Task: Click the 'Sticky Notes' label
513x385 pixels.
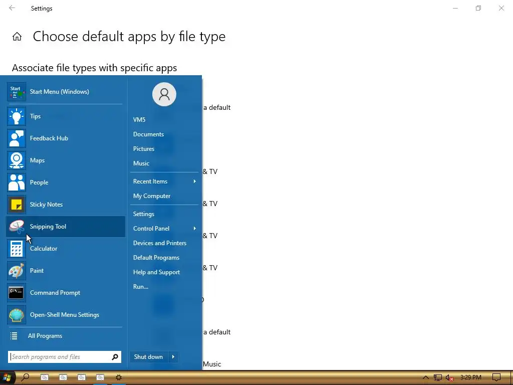Action: click(x=46, y=205)
